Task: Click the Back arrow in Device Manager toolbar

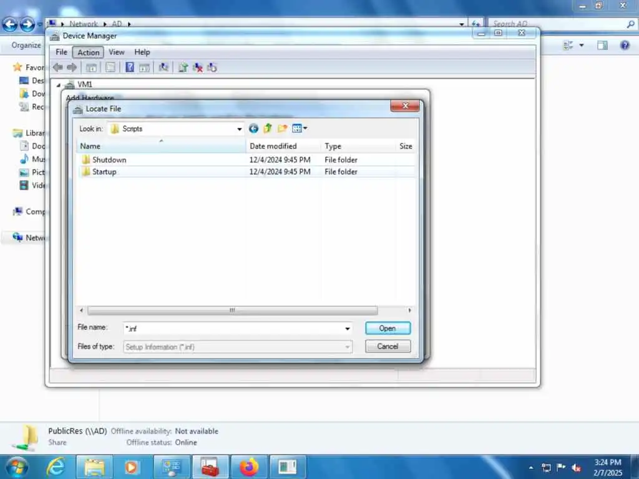Action: click(57, 67)
